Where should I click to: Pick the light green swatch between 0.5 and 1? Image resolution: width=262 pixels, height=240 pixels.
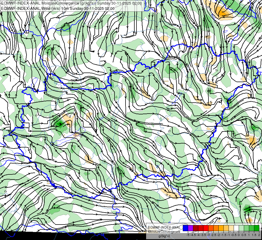pyautogui.click(x=246, y=228)
